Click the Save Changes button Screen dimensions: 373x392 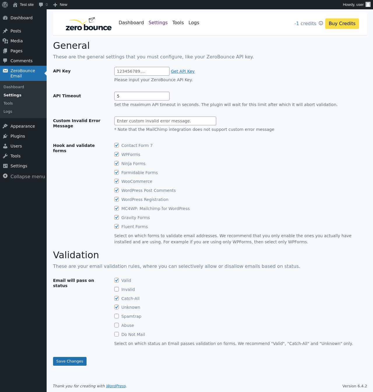70,361
